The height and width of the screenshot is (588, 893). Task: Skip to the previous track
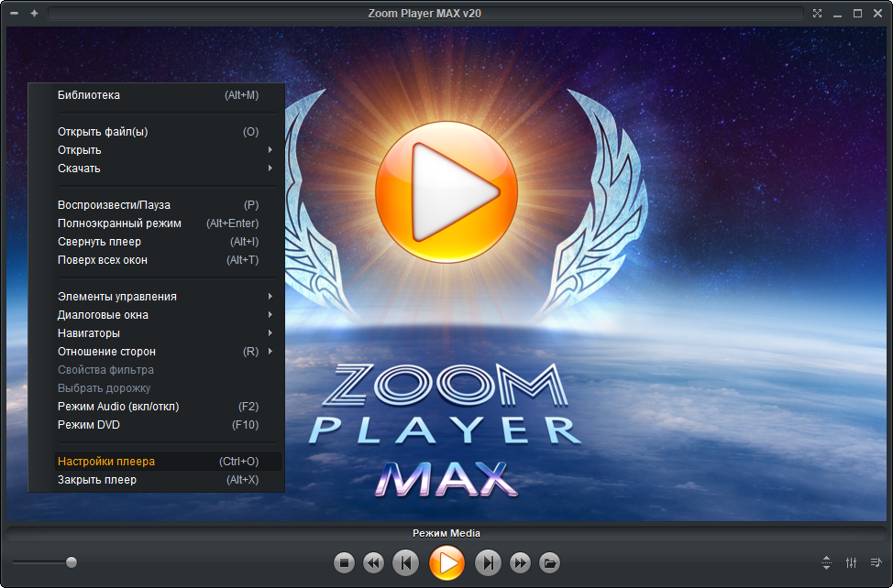click(x=405, y=563)
